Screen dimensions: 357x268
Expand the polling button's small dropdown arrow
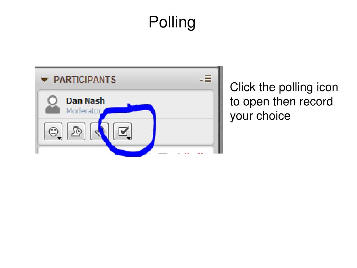click(x=129, y=138)
